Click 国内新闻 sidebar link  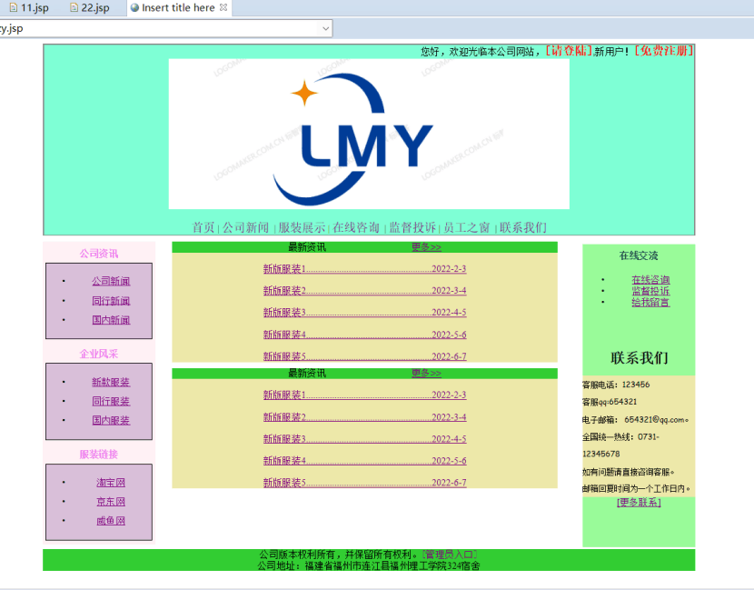[111, 320]
